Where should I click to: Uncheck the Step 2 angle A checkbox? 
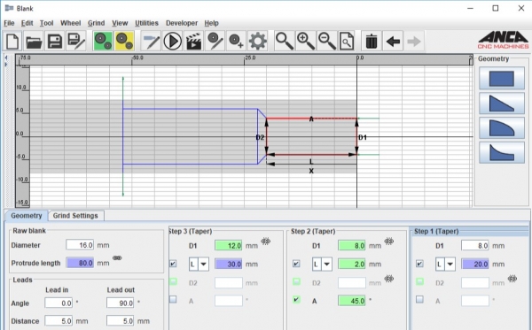(296, 300)
